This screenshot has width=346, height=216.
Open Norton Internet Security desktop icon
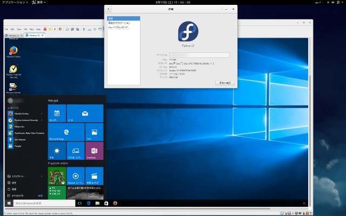(14, 72)
